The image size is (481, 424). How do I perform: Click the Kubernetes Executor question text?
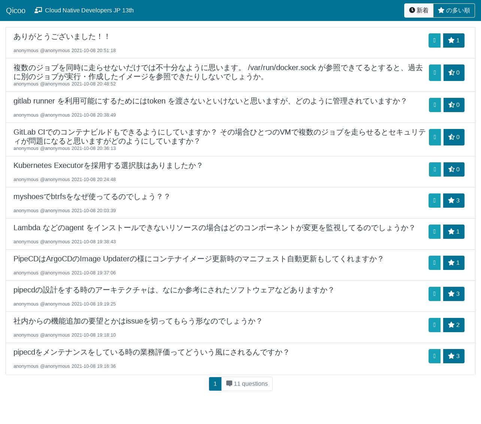108,166
